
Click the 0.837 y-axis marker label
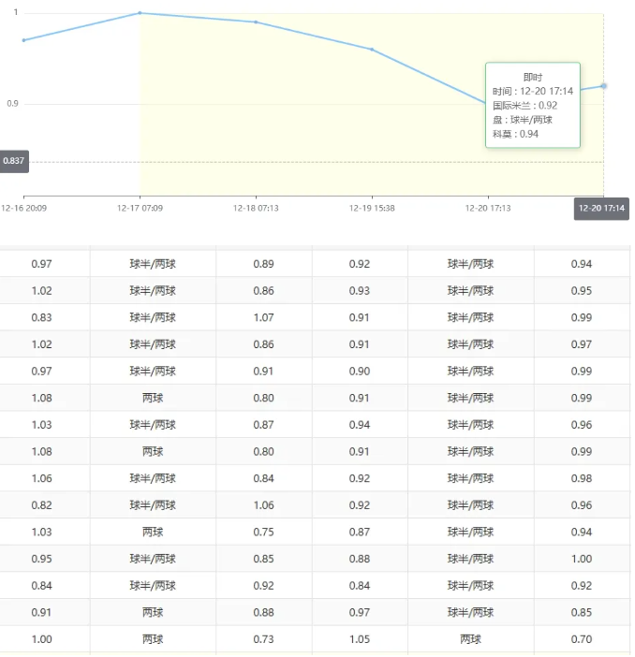14,162
